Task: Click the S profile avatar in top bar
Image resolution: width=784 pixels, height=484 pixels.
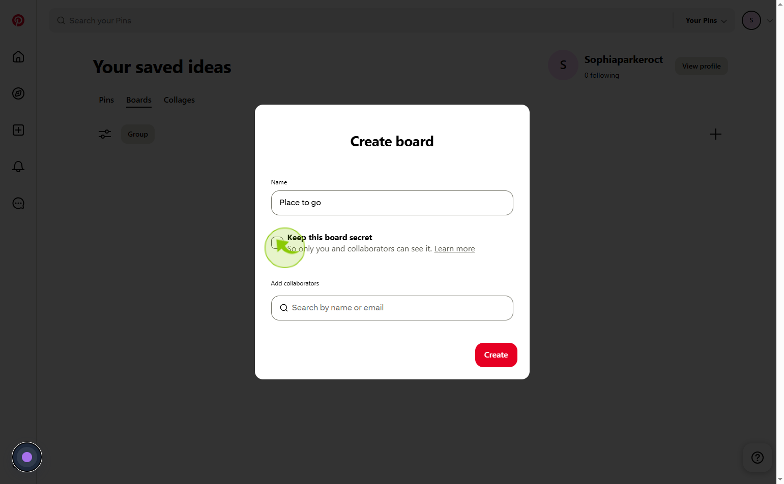Action: [751, 20]
